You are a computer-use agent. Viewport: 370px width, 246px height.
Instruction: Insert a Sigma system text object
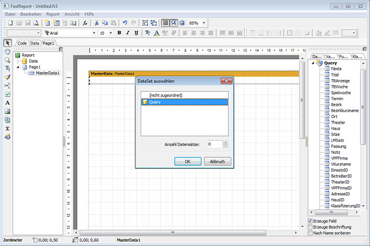(7, 128)
